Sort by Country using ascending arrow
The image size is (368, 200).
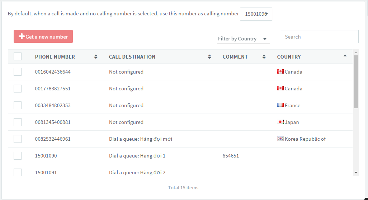[345, 56]
